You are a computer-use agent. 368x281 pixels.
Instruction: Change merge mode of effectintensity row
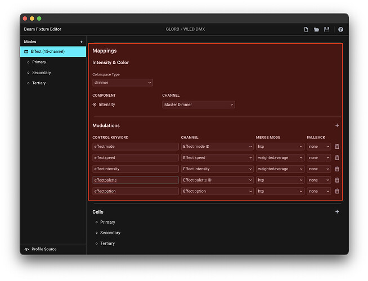(280, 169)
